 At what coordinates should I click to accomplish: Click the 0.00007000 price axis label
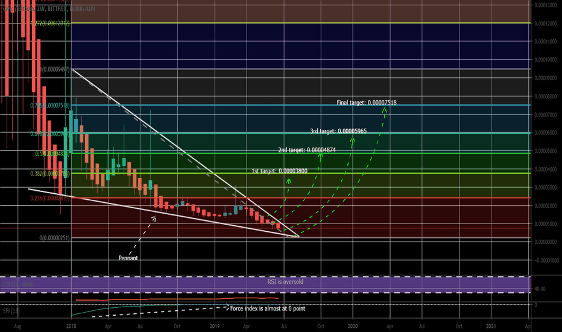(x=546, y=115)
